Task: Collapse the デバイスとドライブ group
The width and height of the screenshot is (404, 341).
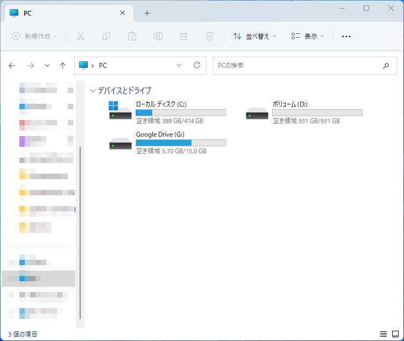Action: pos(93,91)
